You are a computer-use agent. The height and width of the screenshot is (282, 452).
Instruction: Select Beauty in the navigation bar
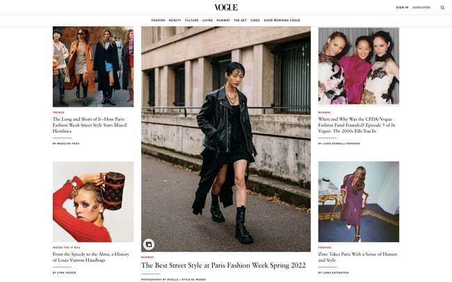[175, 20]
